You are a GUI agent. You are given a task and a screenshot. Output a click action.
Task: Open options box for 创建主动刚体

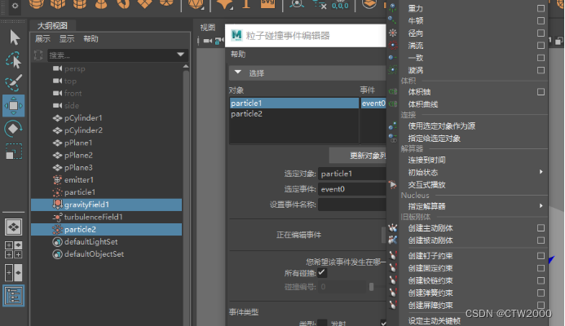[541, 227]
